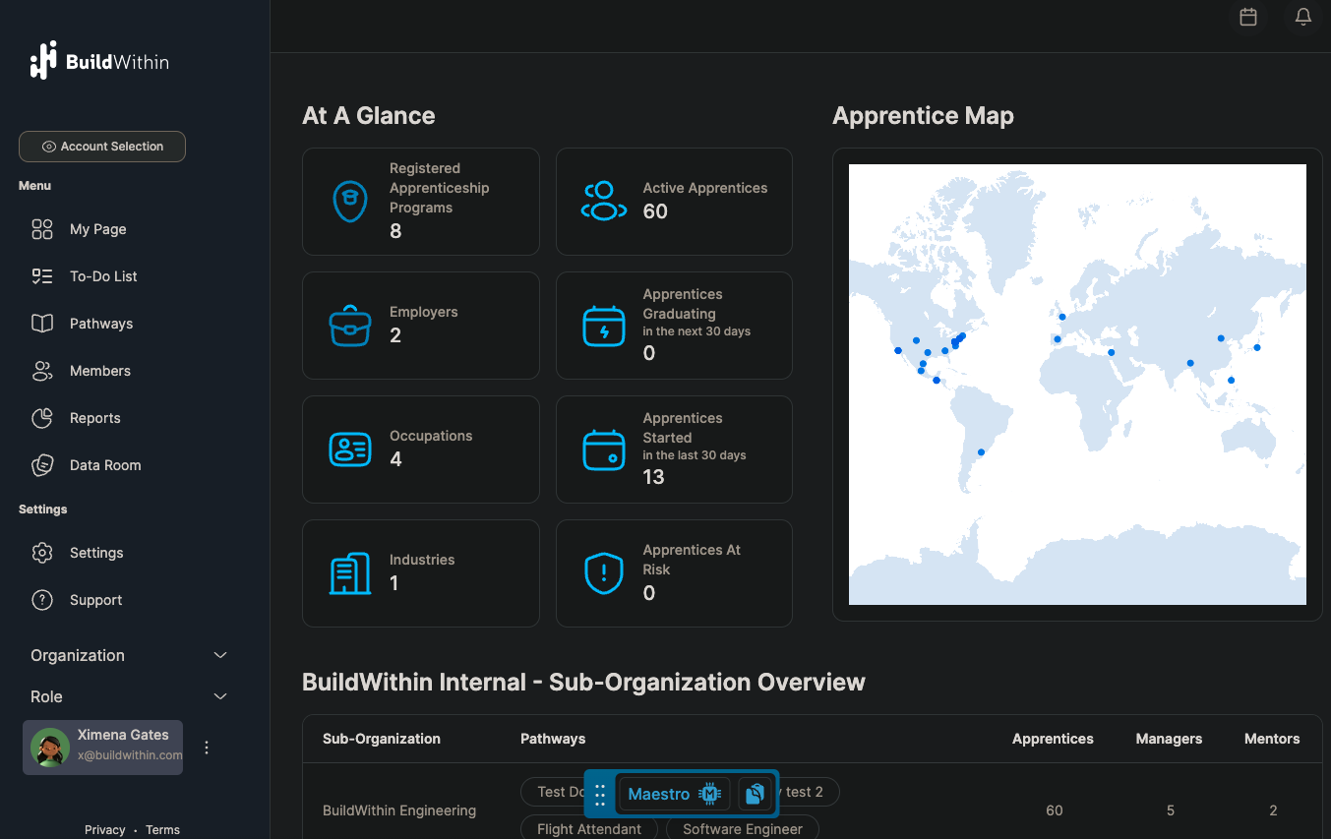Select the My Page icon in the sidebar
The width and height of the screenshot is (1331, 839).
(41, 228)
